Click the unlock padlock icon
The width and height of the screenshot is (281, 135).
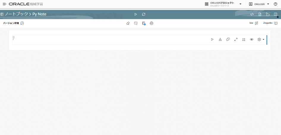[x=268, y=14]
